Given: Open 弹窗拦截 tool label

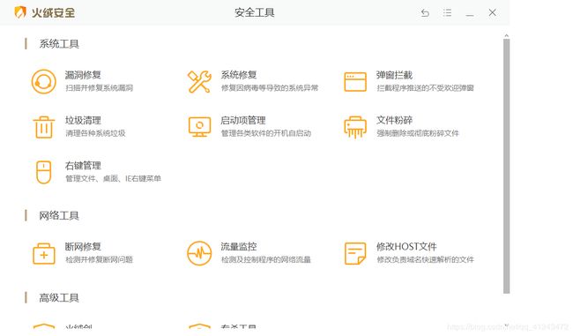Looking at the screenshot, I should pyautogui.click(x=394, y=75).
